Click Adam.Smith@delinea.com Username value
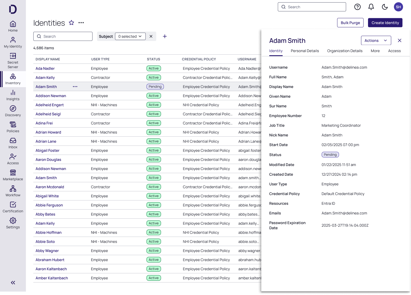 pyautogui.click(x=344, y=67)
